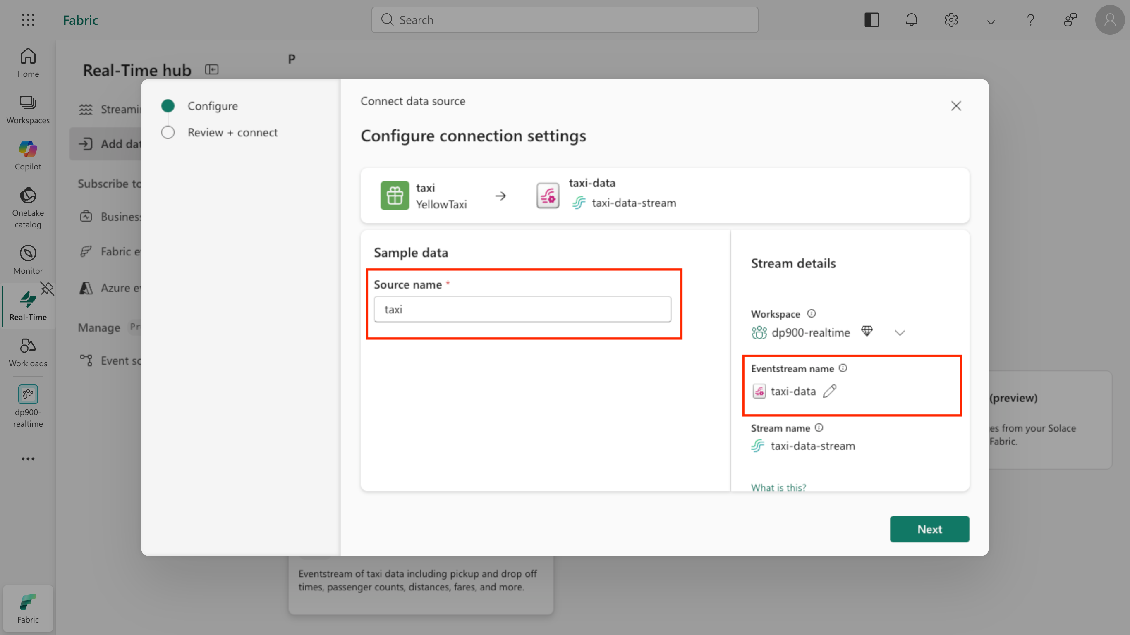
Task: Select Real-Time in left rail
Action: 28,306
